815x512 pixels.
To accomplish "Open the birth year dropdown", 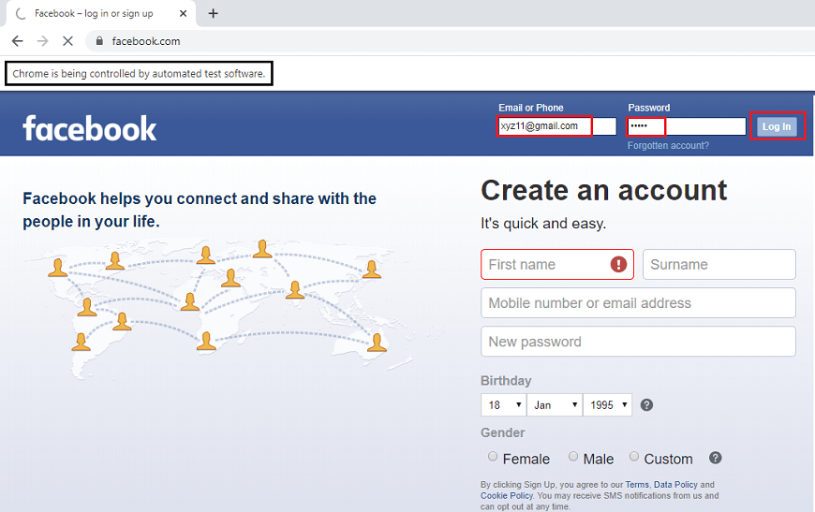I will tap(607, 405).
